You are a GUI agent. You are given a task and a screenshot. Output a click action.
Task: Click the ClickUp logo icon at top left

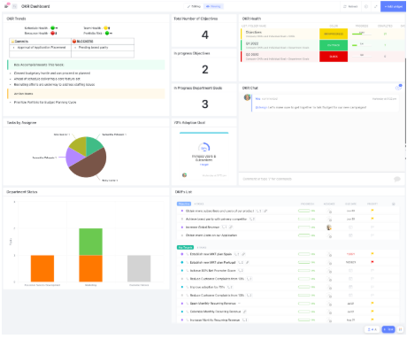7,5
